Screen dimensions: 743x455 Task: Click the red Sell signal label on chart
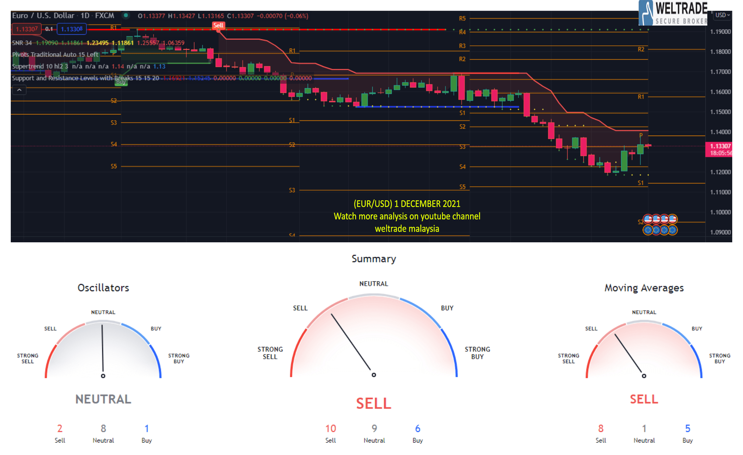coord(218,26)
